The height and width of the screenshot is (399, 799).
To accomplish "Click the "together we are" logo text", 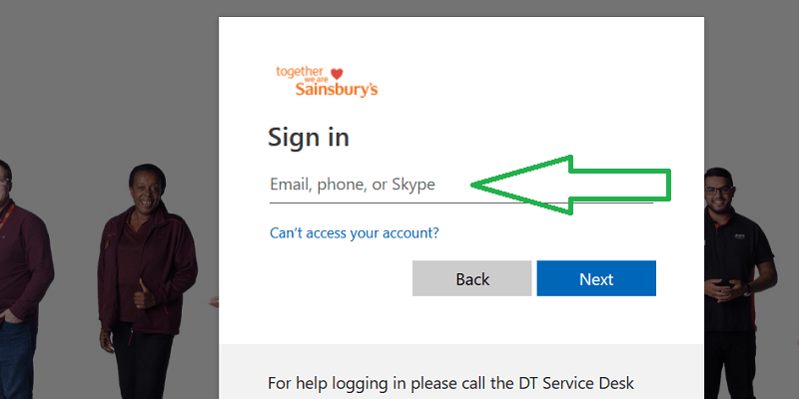I will (301, 73).
